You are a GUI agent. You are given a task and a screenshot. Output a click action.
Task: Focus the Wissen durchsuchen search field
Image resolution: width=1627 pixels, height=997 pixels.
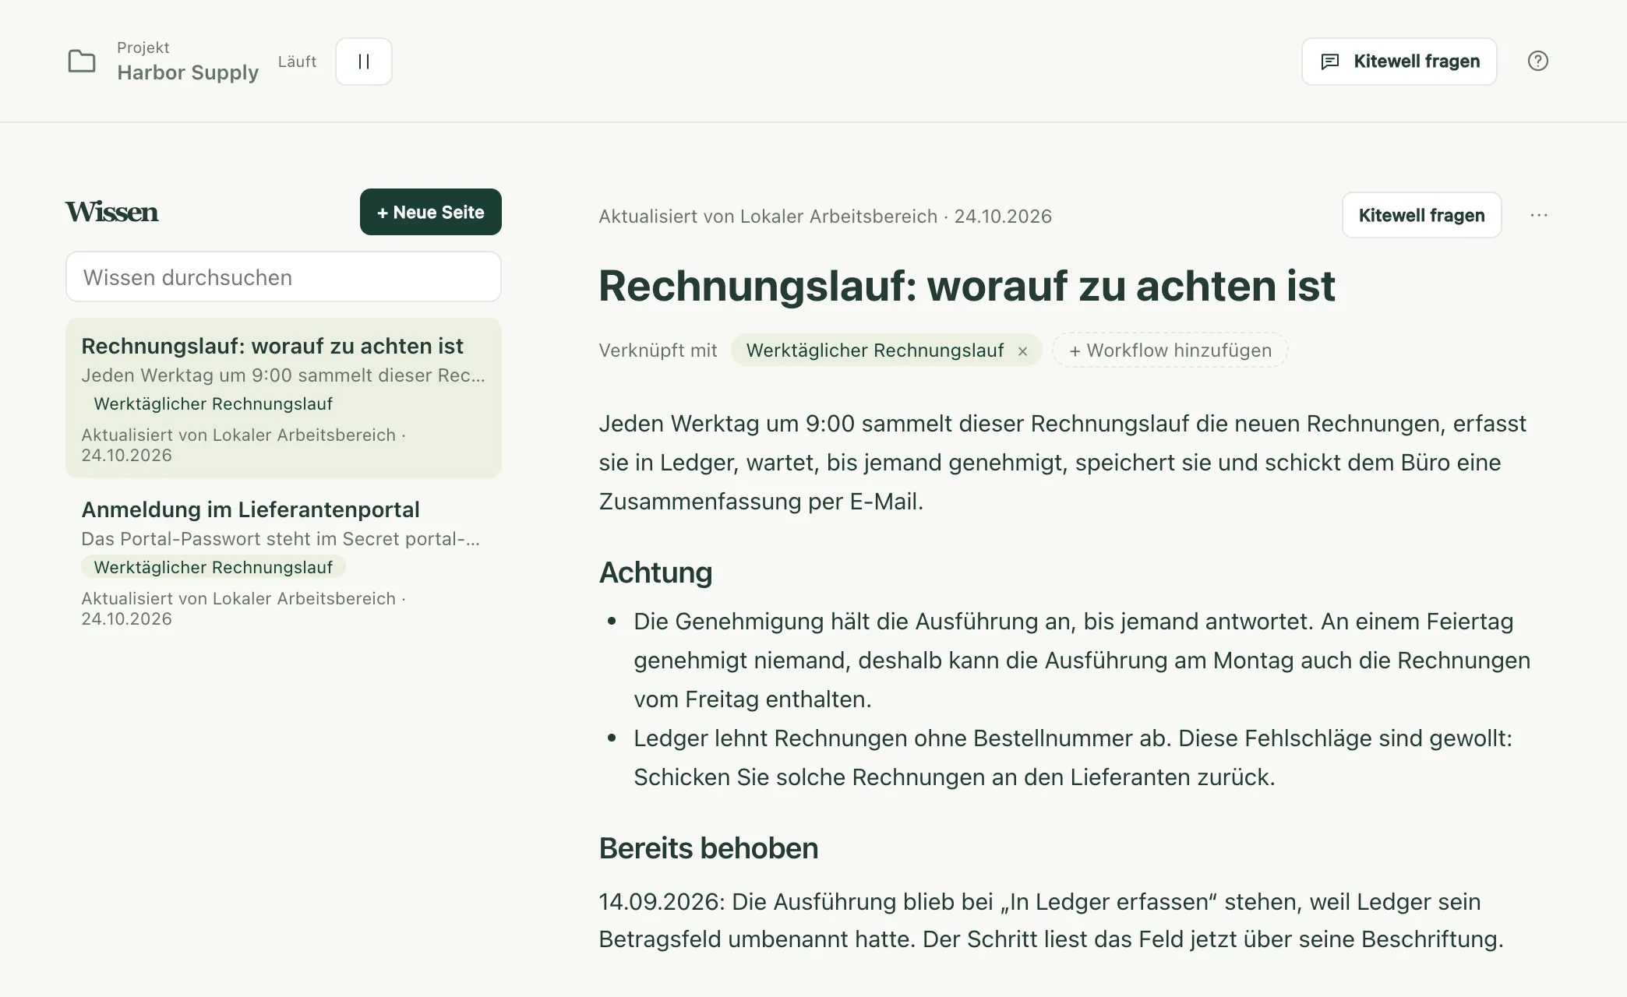click(x=284, y=277)
